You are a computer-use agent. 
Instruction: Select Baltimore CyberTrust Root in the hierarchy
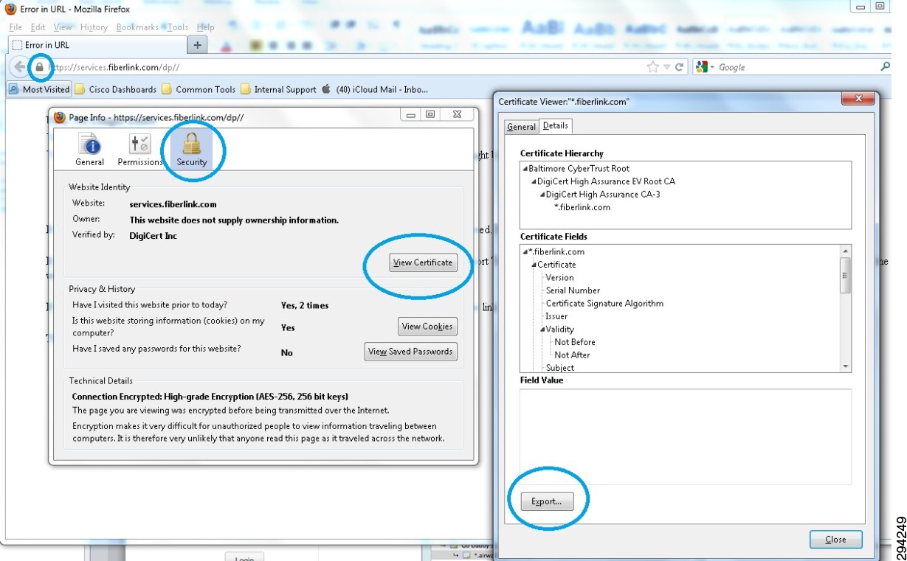579,169
